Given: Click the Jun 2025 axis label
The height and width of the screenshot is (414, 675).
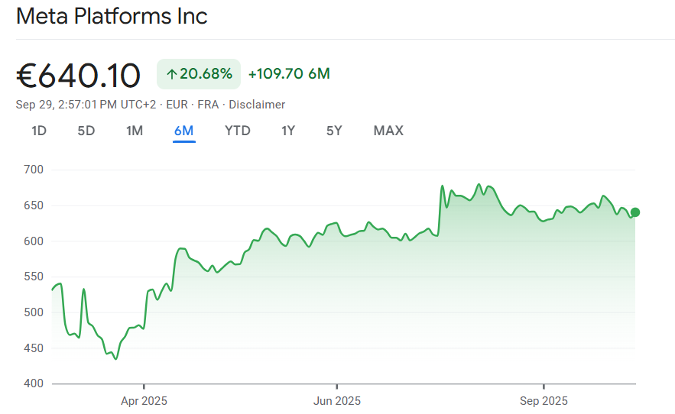Looking at the screenshot, I should pyautogui.click(x=337, y=400).
